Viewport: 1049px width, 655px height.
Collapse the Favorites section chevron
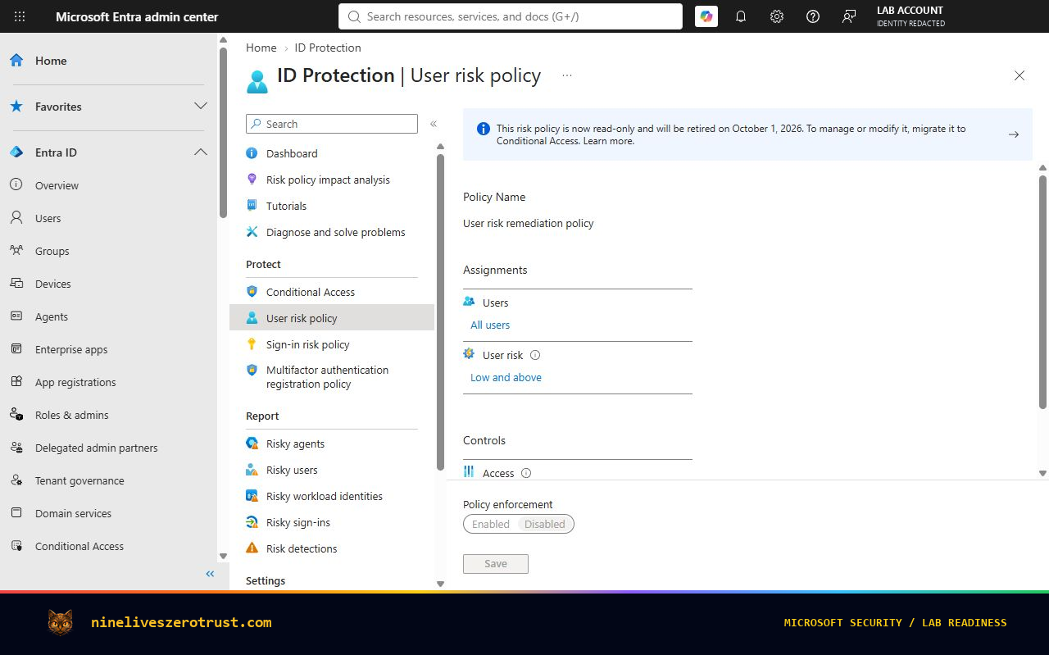coord(201,107)
